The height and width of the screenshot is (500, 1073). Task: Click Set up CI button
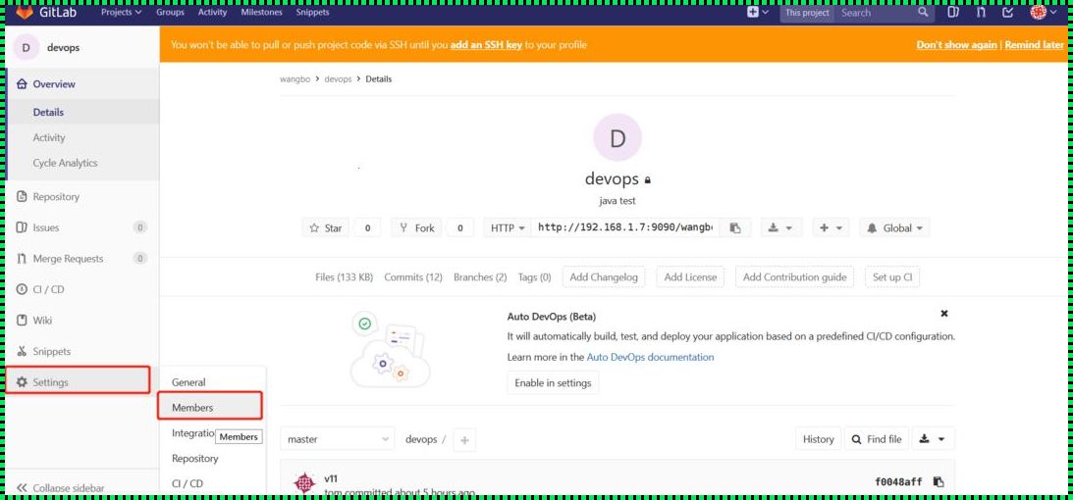892,277
